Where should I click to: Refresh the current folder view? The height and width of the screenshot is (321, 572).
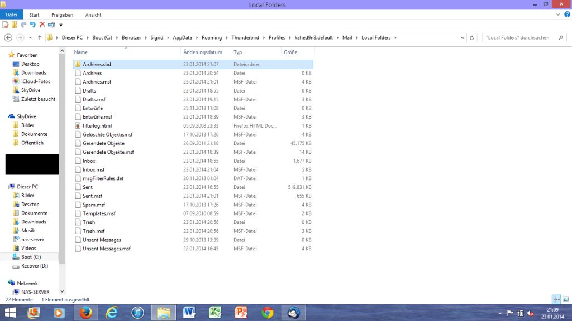(x=472, y=38)
